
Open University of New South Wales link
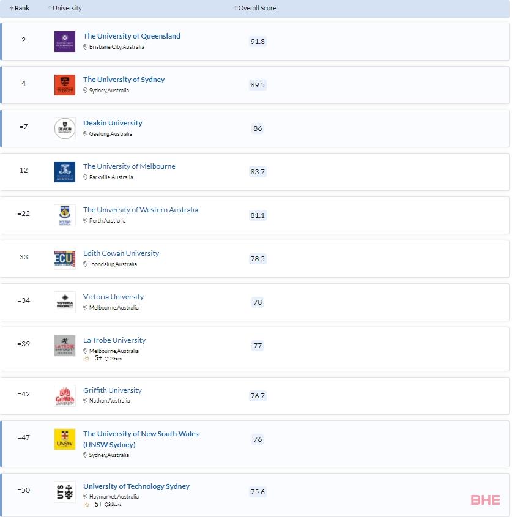(x=141, y=439)
